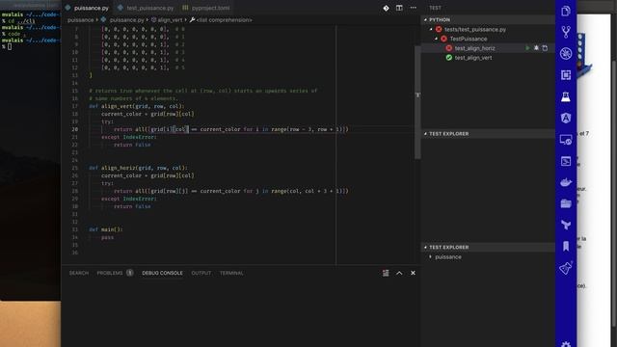Switch to the puissance.py editor tab
The image size is (617, 347).
88,8
